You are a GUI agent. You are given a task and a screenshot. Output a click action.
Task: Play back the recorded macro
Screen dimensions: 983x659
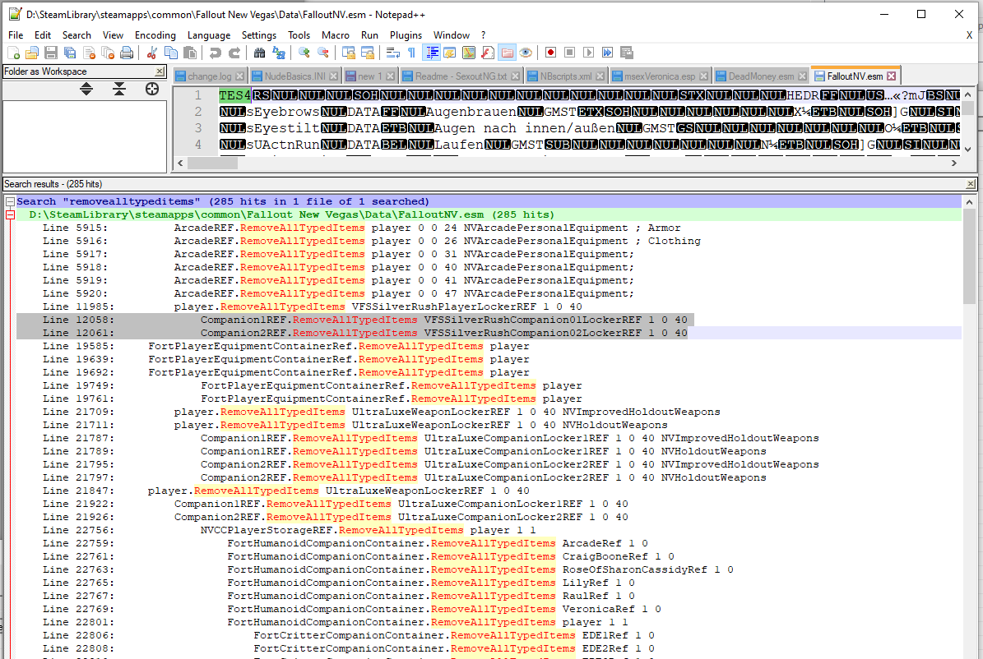click(589, 53)
